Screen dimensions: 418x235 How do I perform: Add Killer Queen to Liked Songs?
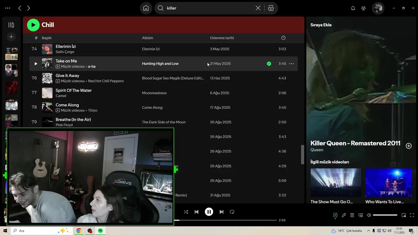coord(409,146)
